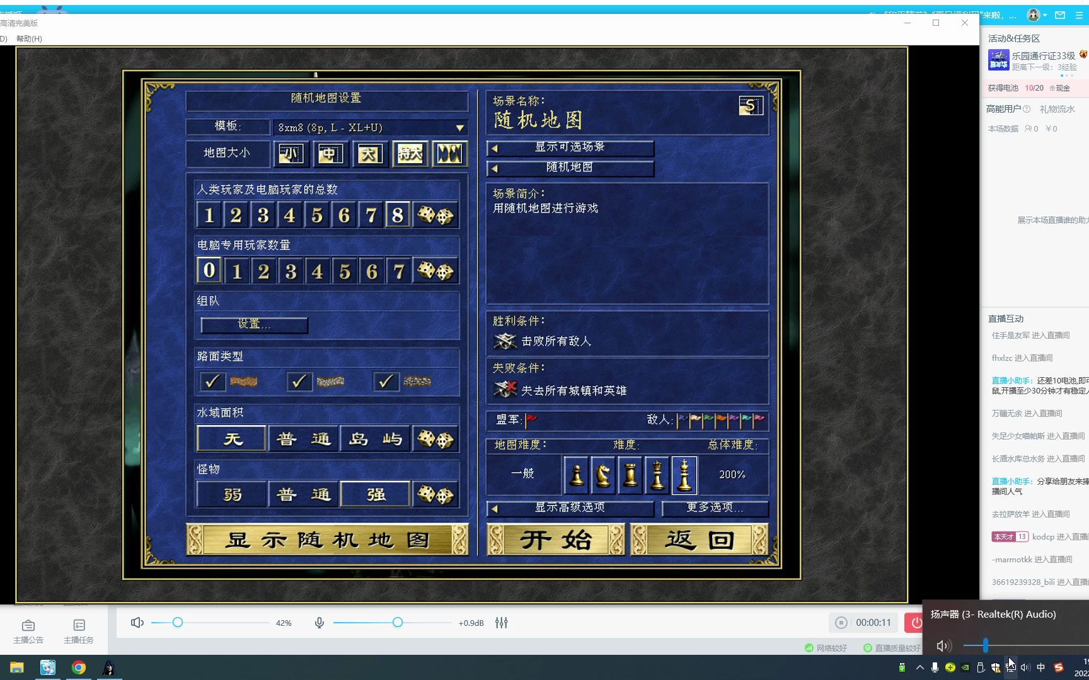Viewport: 1089px width, 680px height.
Task: Choose rook difficulty level
Action: pos(630,475)
